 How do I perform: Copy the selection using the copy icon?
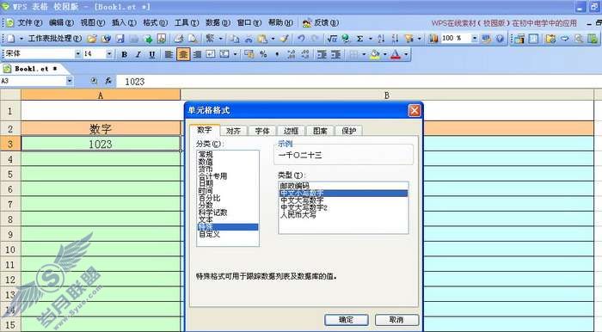(234, 39)
